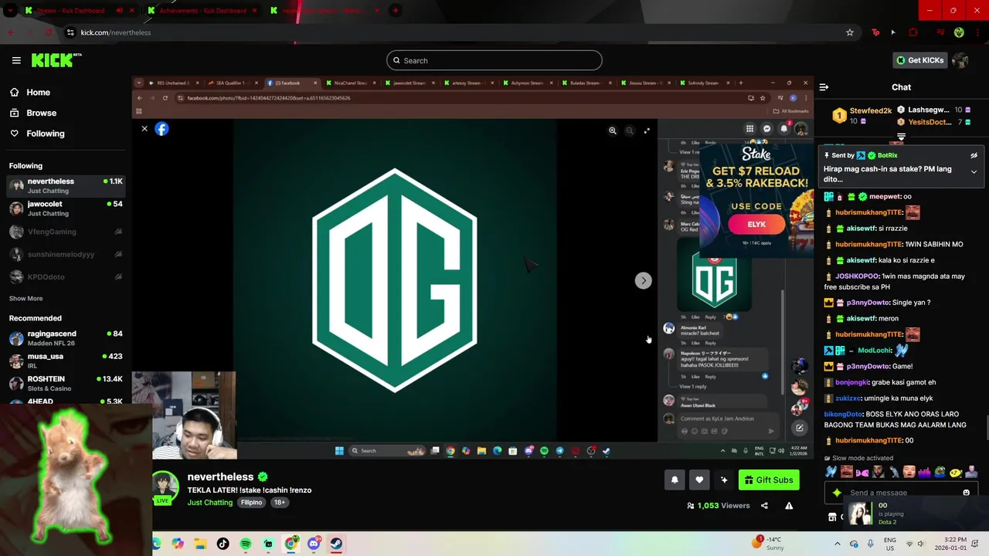
Task: Toggle stream notifications bell button
Action: pos(675,480)
